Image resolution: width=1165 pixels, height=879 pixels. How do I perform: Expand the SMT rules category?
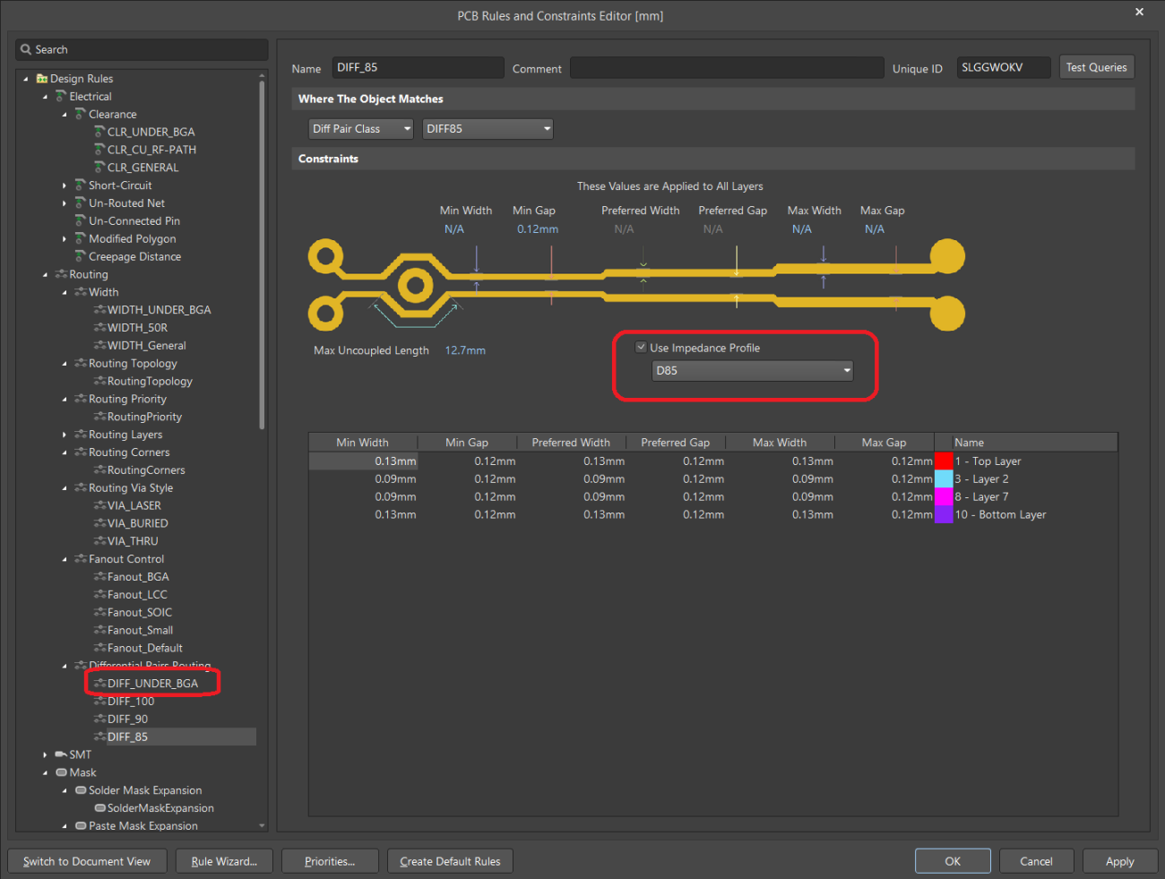pos(45,754)
